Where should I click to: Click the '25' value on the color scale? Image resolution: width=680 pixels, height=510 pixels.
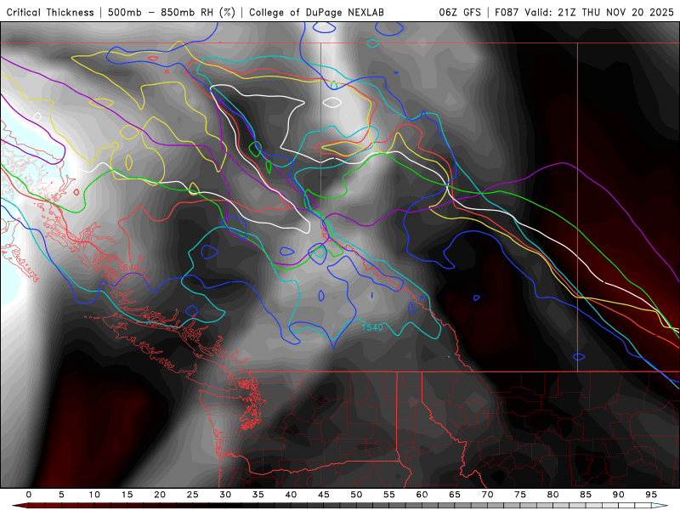[x=193, y=495]
